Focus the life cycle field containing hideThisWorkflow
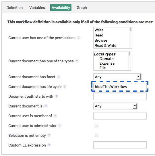 (120, 86)
